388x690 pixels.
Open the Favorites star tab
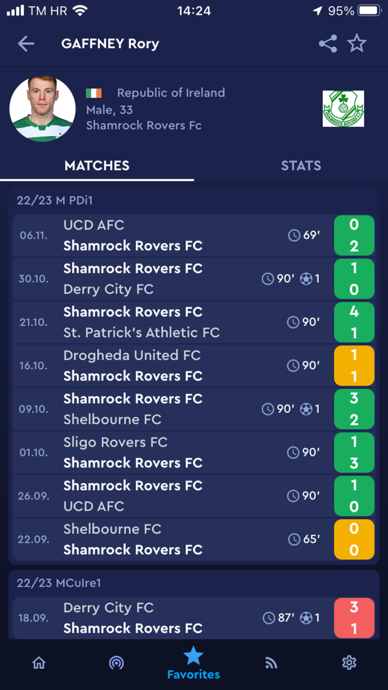(193, 663)
